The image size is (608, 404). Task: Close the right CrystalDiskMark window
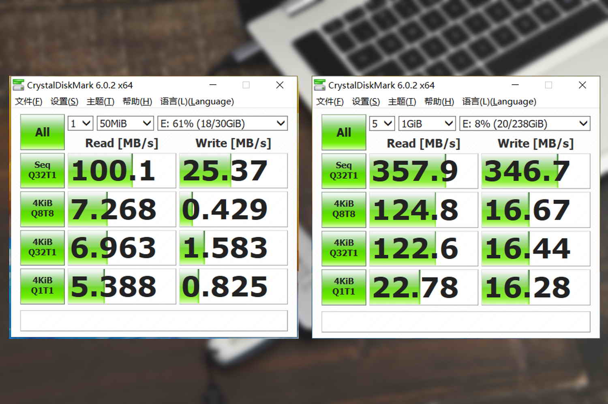tap(582, 85)
